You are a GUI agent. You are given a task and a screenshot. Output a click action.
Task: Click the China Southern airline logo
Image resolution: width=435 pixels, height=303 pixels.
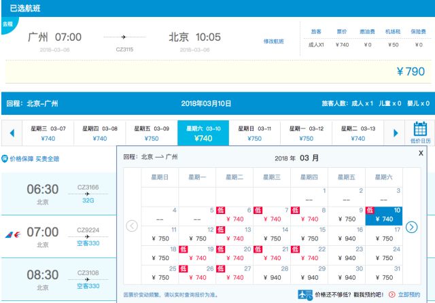coord(13,235)
